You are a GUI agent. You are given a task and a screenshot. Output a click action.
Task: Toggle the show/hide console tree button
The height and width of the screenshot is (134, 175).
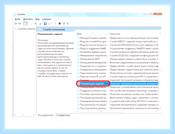tap(25, 24)
